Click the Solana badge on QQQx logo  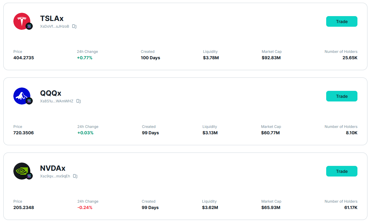click(x=29, y=101)
